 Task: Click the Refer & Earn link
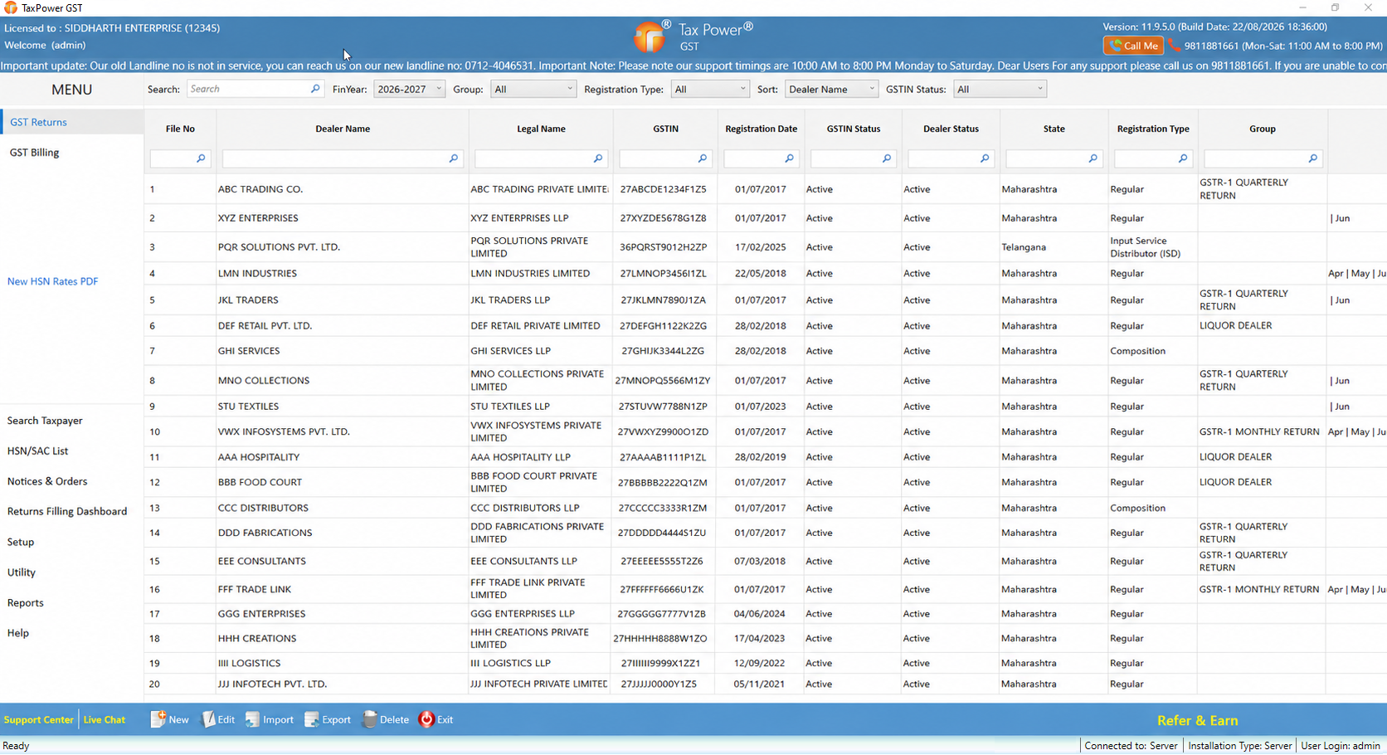pyautogui.click(x=1198, y=720)
